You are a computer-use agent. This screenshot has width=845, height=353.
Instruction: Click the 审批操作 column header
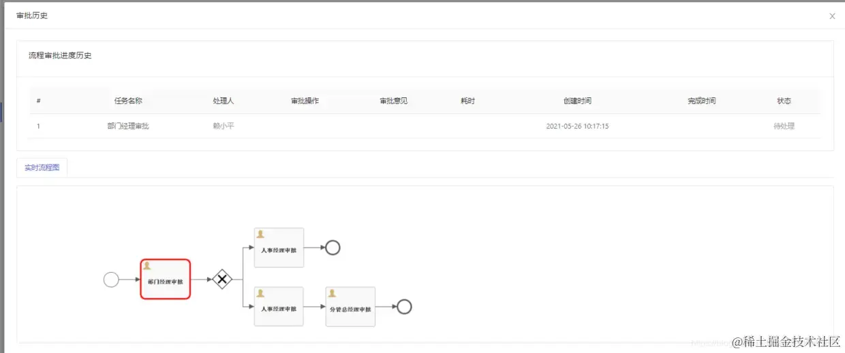click(305, 101)
